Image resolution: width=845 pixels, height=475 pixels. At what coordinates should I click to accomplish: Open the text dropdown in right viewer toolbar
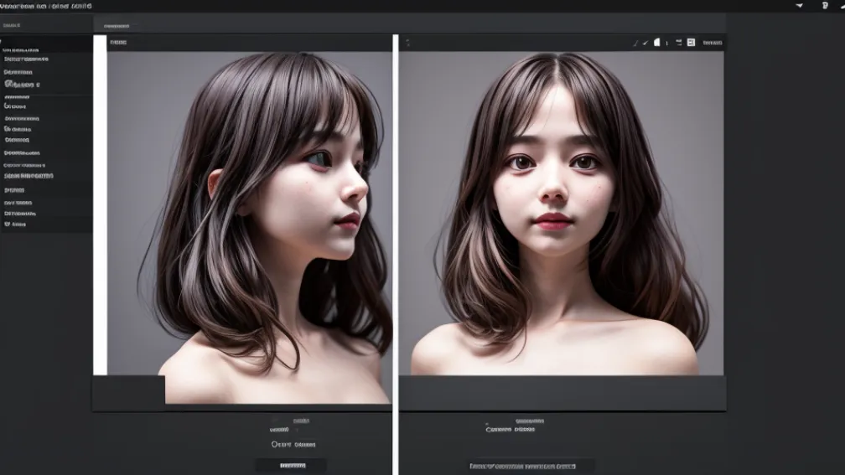712,42
